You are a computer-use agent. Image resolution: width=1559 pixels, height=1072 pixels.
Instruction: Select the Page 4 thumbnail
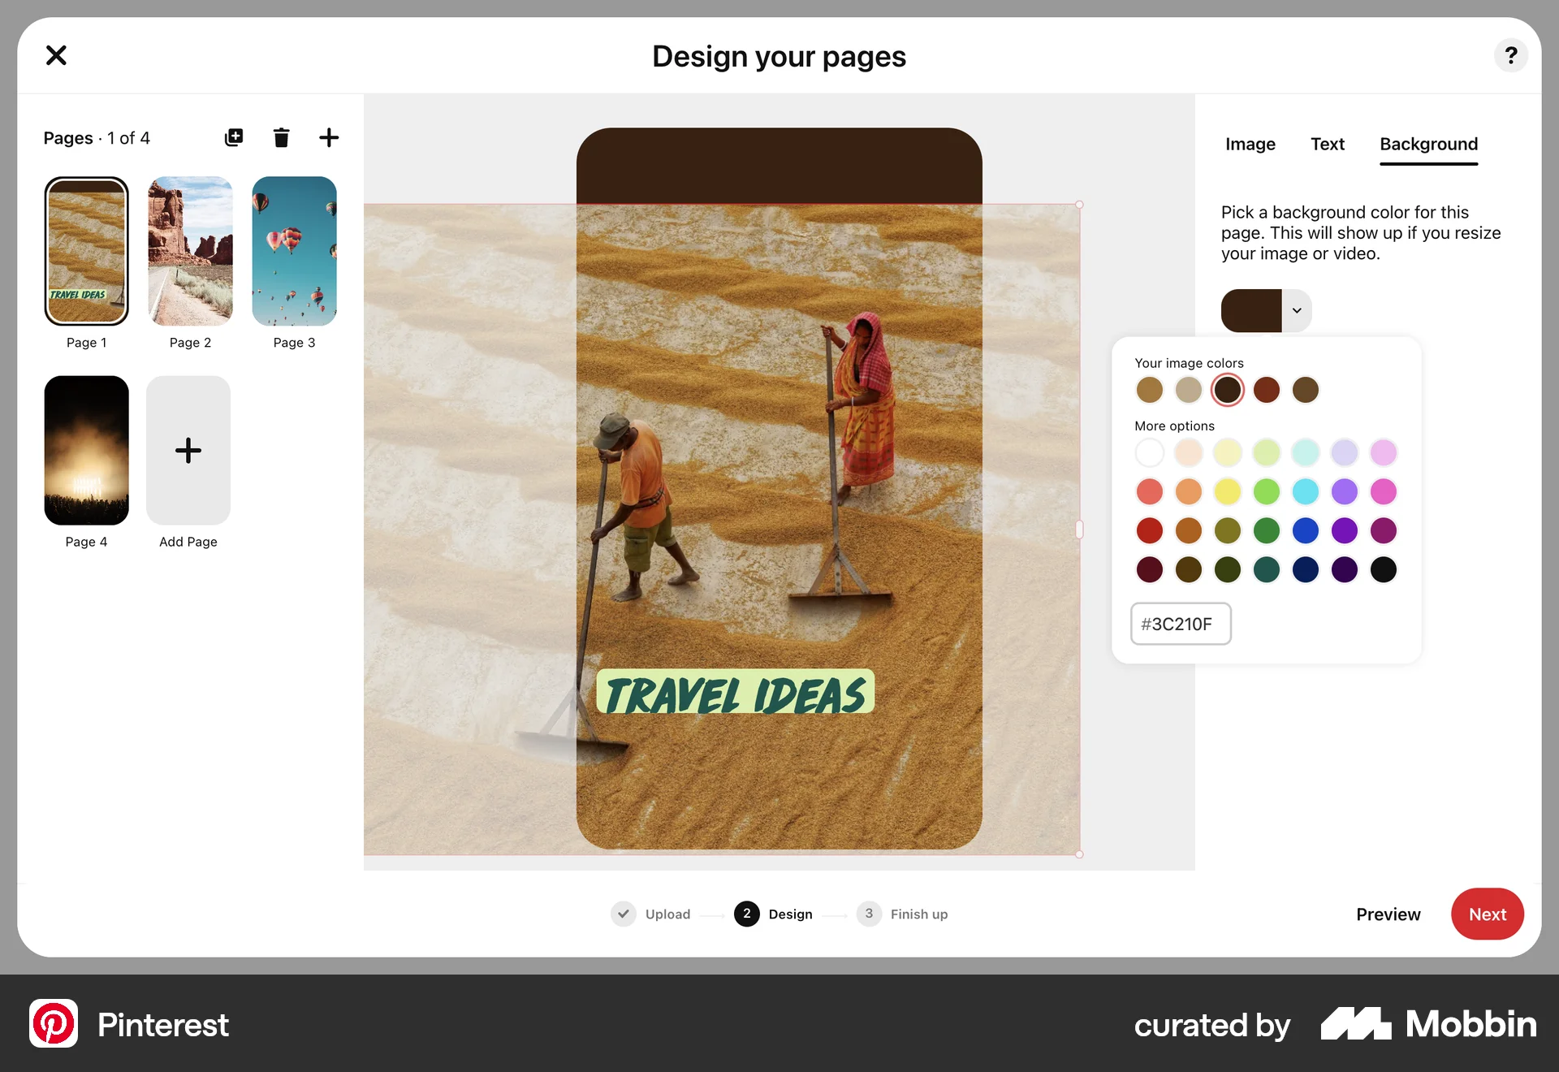point(86,451)
